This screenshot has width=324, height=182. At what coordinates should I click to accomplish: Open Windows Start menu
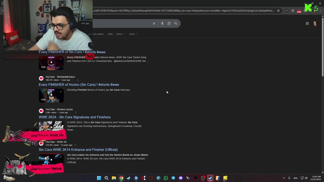(99, 178)
